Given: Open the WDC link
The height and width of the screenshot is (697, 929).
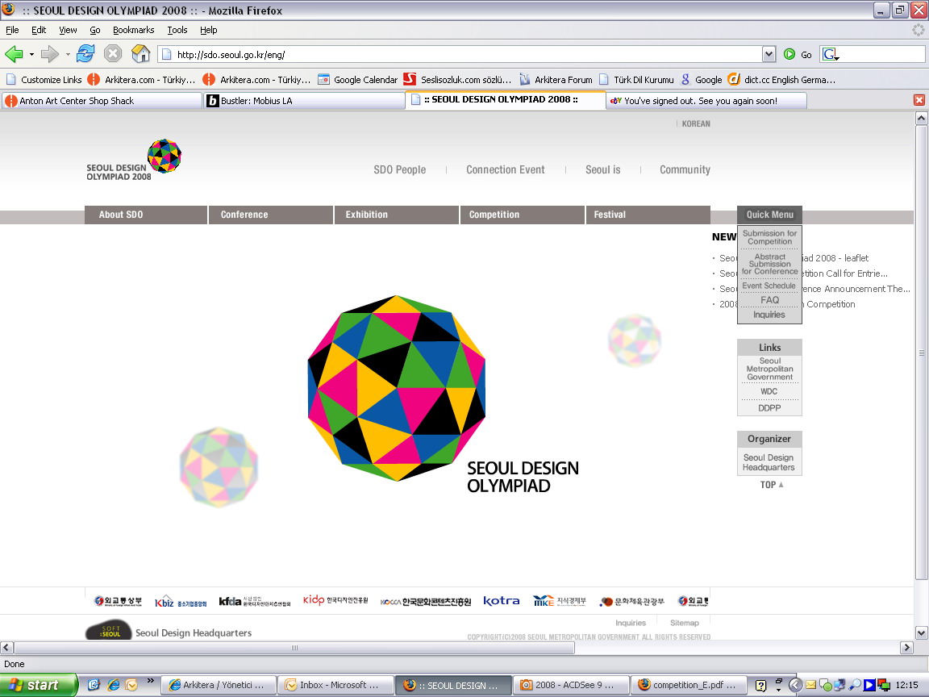Looking at the screenshot, I should coord(769,392).
